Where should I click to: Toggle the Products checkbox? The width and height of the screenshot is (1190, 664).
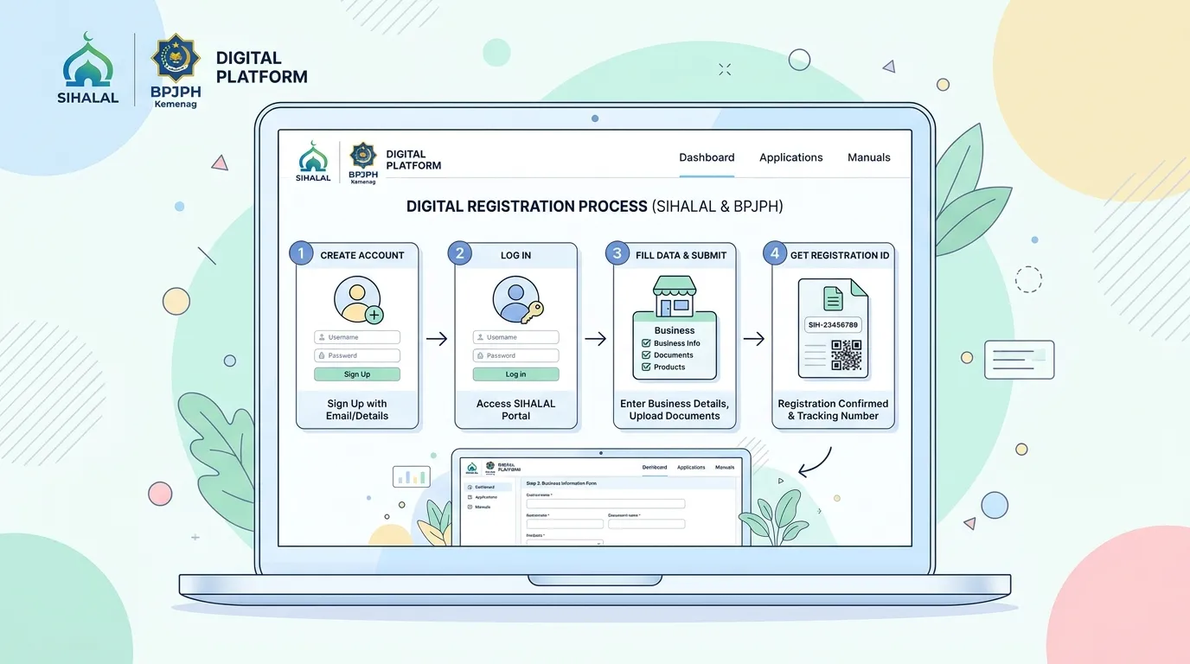pyautogui.click(x=646, y=367)
